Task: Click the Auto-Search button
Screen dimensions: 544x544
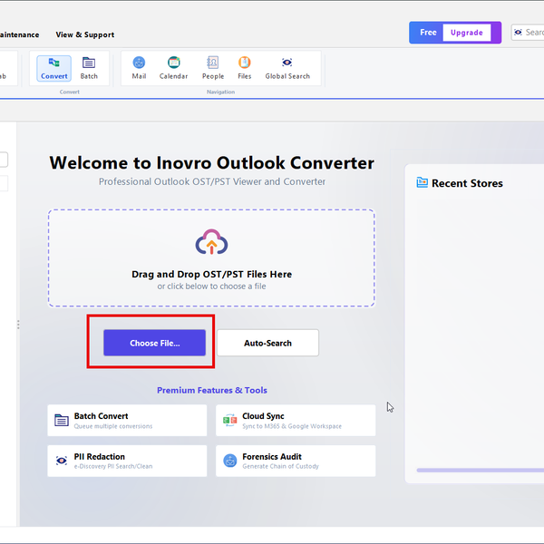Action: (267, 343)
